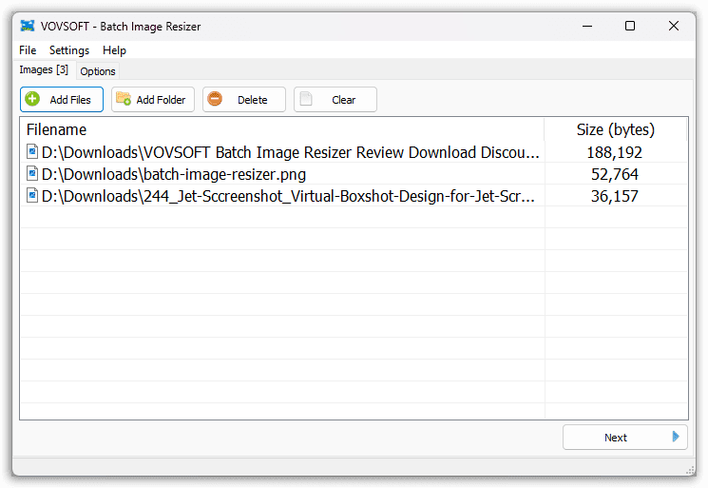Open the Help menu

[114, 50]
